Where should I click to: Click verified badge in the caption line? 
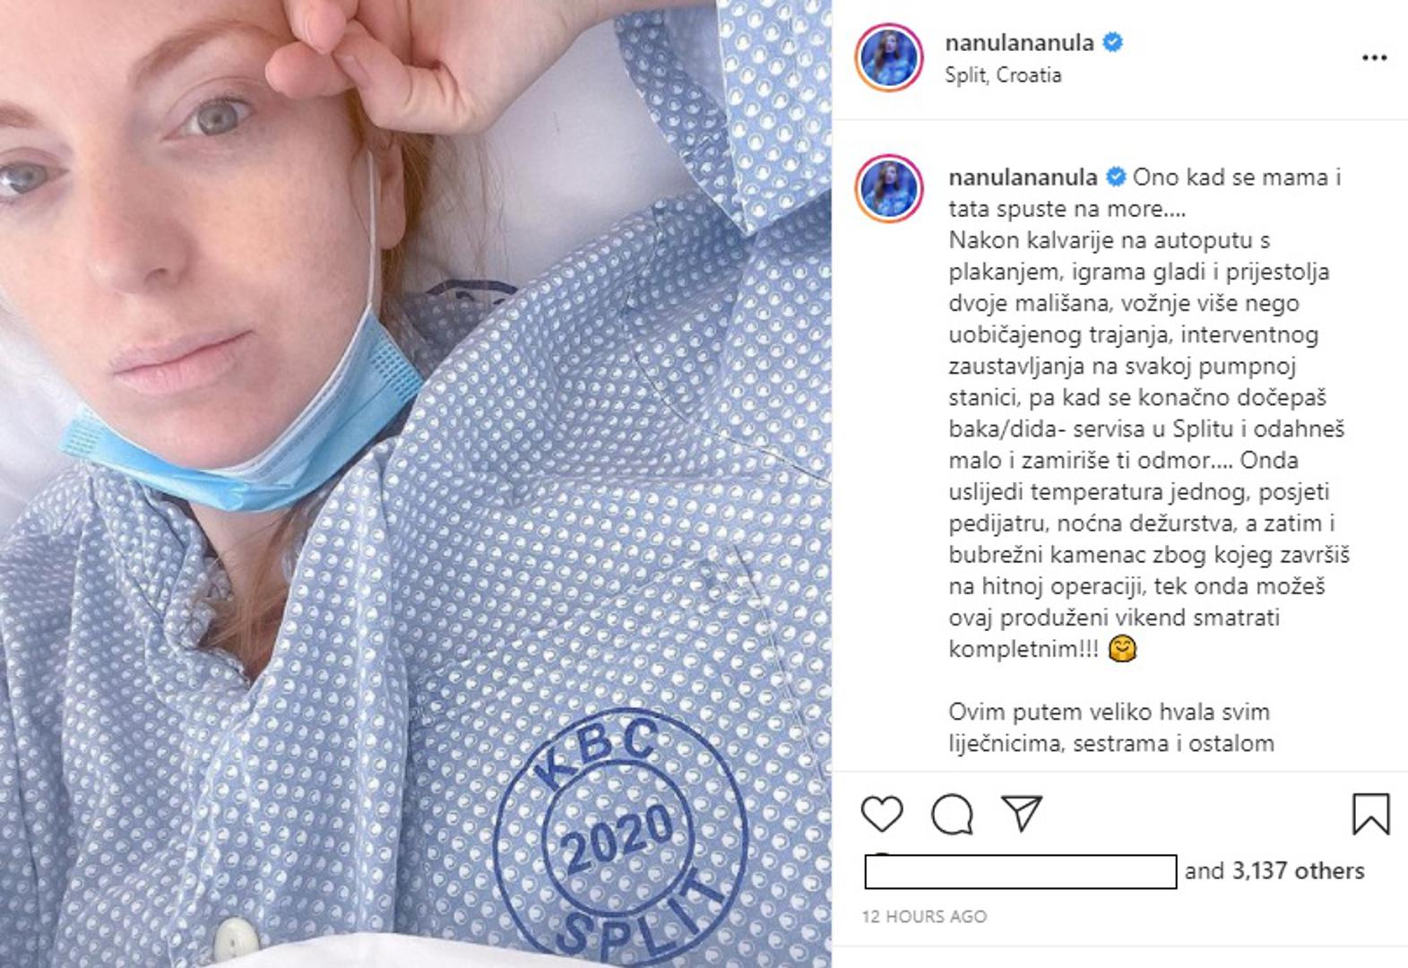[1116, 177]
